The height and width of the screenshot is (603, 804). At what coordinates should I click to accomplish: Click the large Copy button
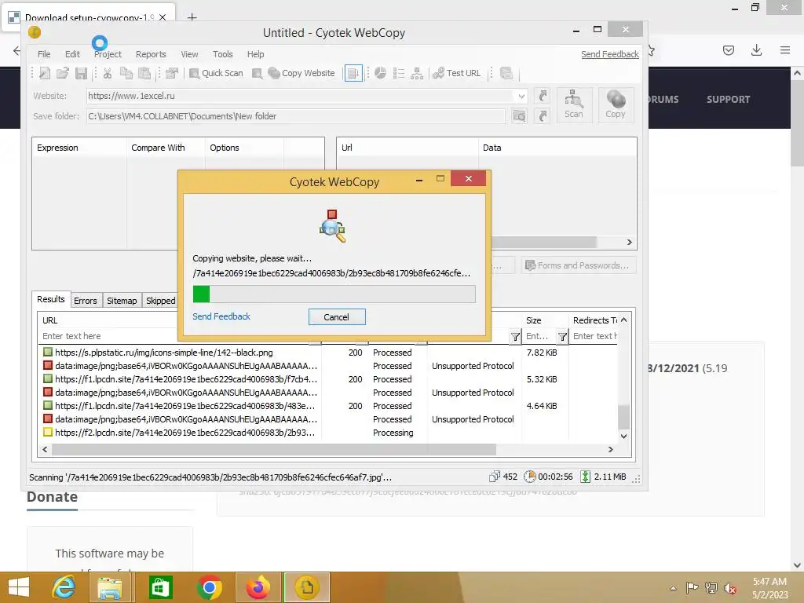pos(616,104)
